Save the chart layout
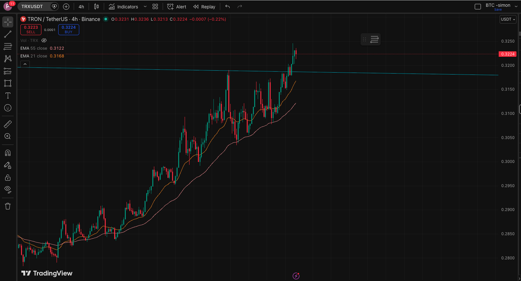The height and width of the screenshot is (281, 521). [498, 10]
